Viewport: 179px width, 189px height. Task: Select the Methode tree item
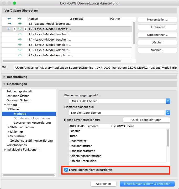coord(29,114)
